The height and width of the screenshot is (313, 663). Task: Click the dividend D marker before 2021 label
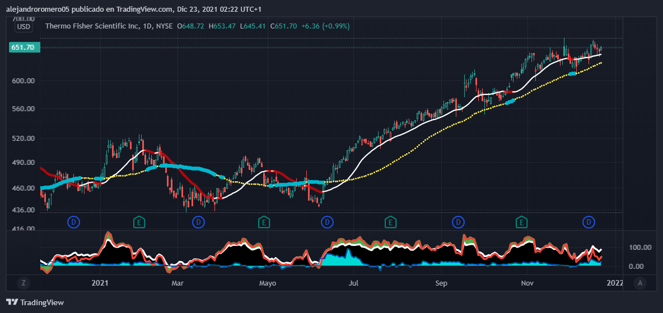pyautogui.click(x=74, y=221)
